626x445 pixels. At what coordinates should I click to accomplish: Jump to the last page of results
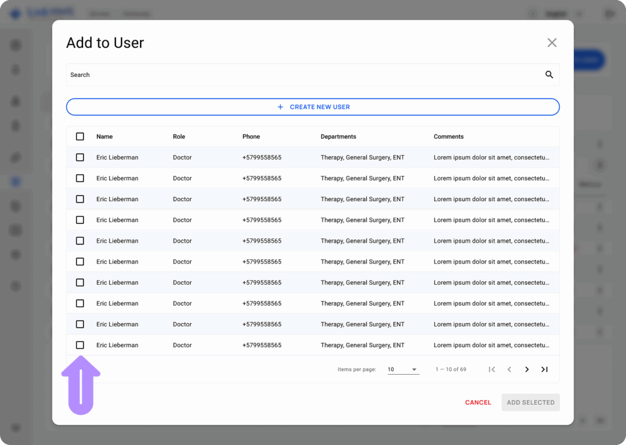tap(544, 369)
